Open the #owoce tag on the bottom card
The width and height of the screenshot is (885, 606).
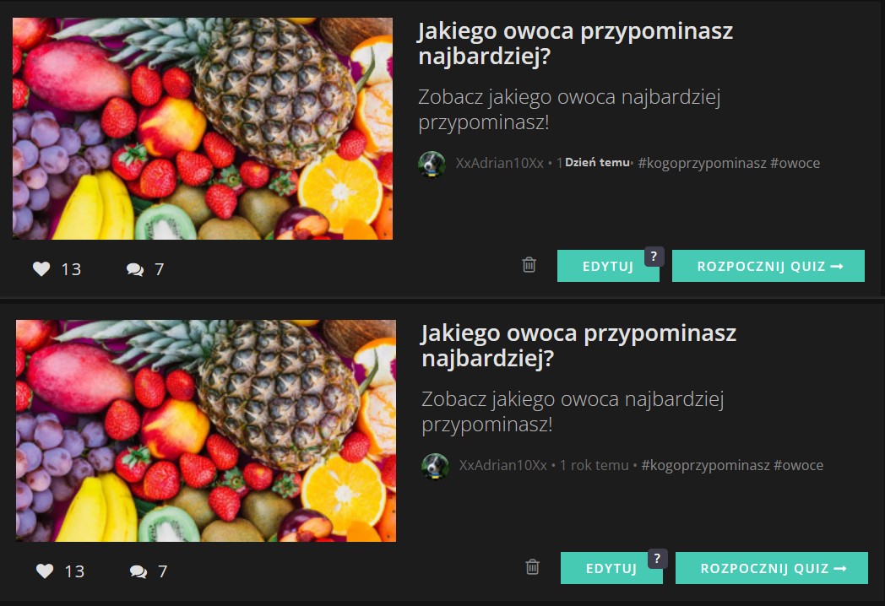(x=798, y=466)
